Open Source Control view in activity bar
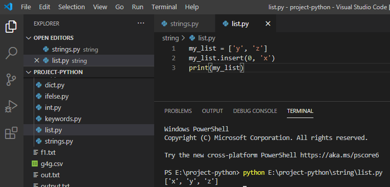This screenshot has height=187, width=390. [11, 80]
